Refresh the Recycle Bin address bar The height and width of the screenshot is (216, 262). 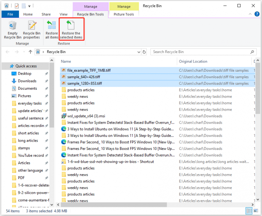(x=144, y=52)
